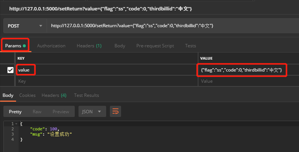
Task: Select the response Cookies tab
Action: click(x=27, y=95)
